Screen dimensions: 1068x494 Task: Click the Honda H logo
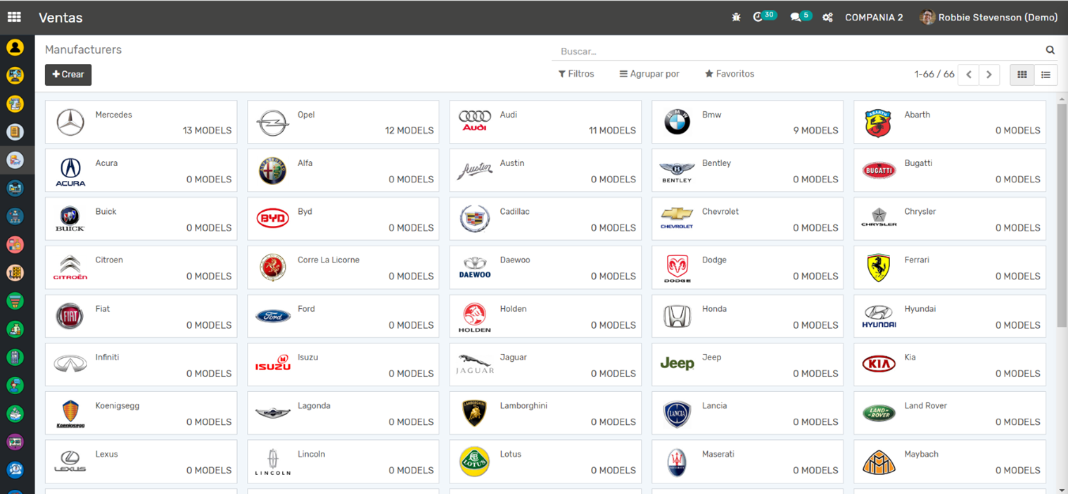click(x=677, y=317)
